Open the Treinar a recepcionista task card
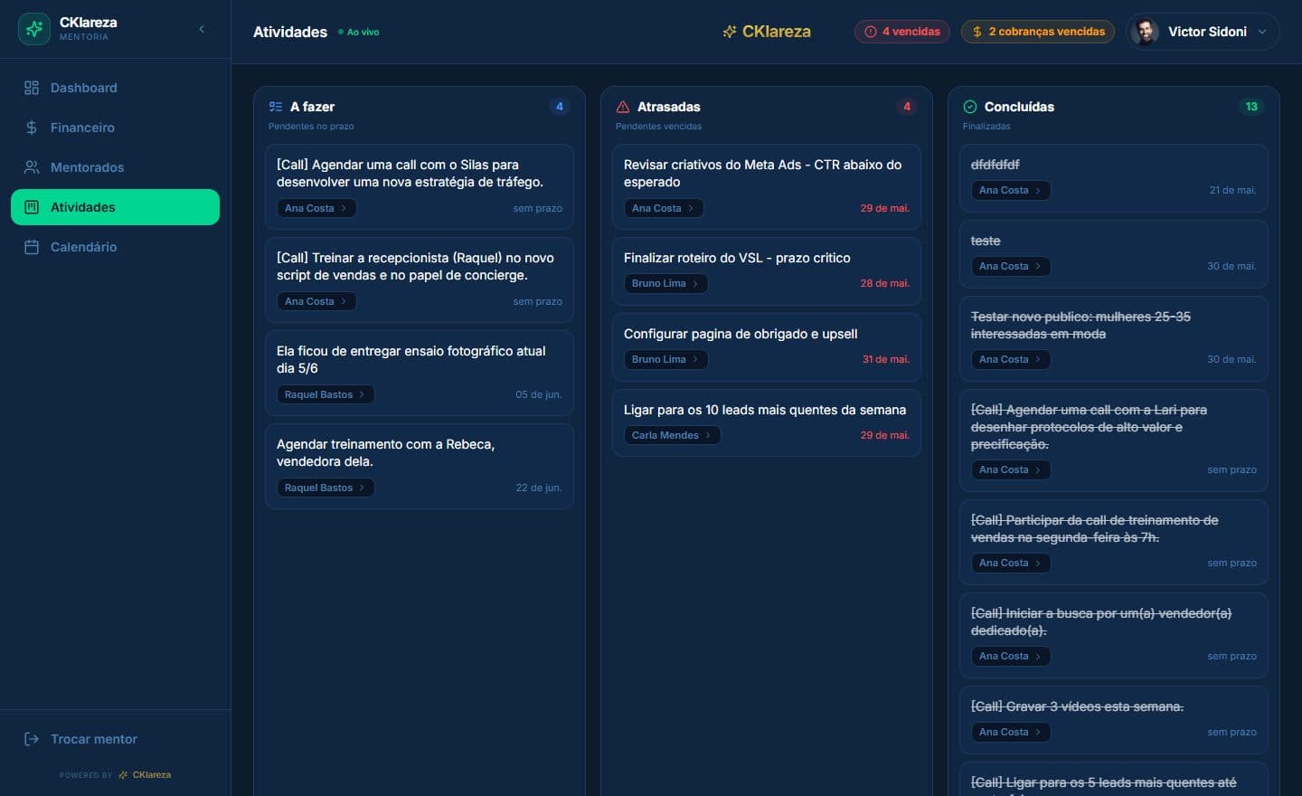 420,279
